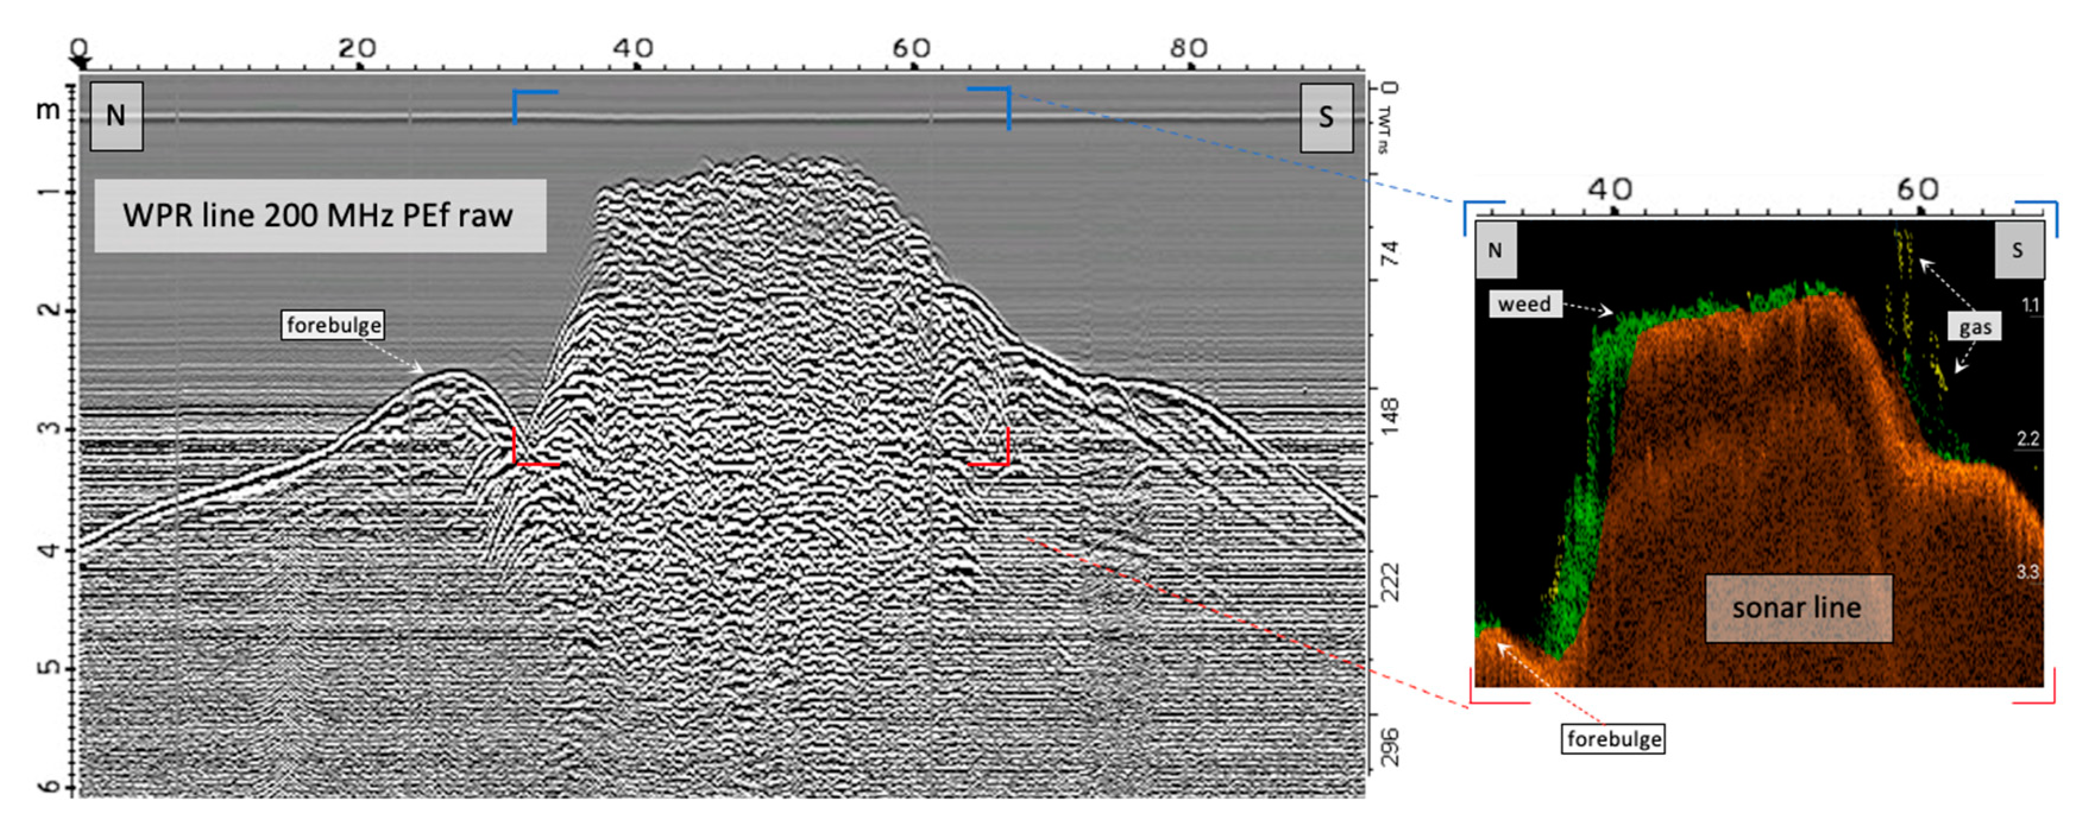Click the N label on the WPR radargram
The width and height of the screenshot is (2081, 826).
[x=117, y=116]
